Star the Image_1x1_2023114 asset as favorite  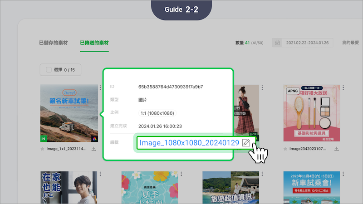[x=42, y=149]
